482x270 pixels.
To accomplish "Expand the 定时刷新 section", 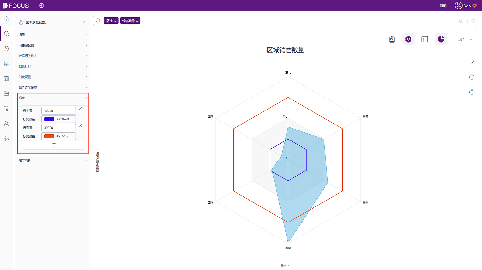I will [53, 160].
